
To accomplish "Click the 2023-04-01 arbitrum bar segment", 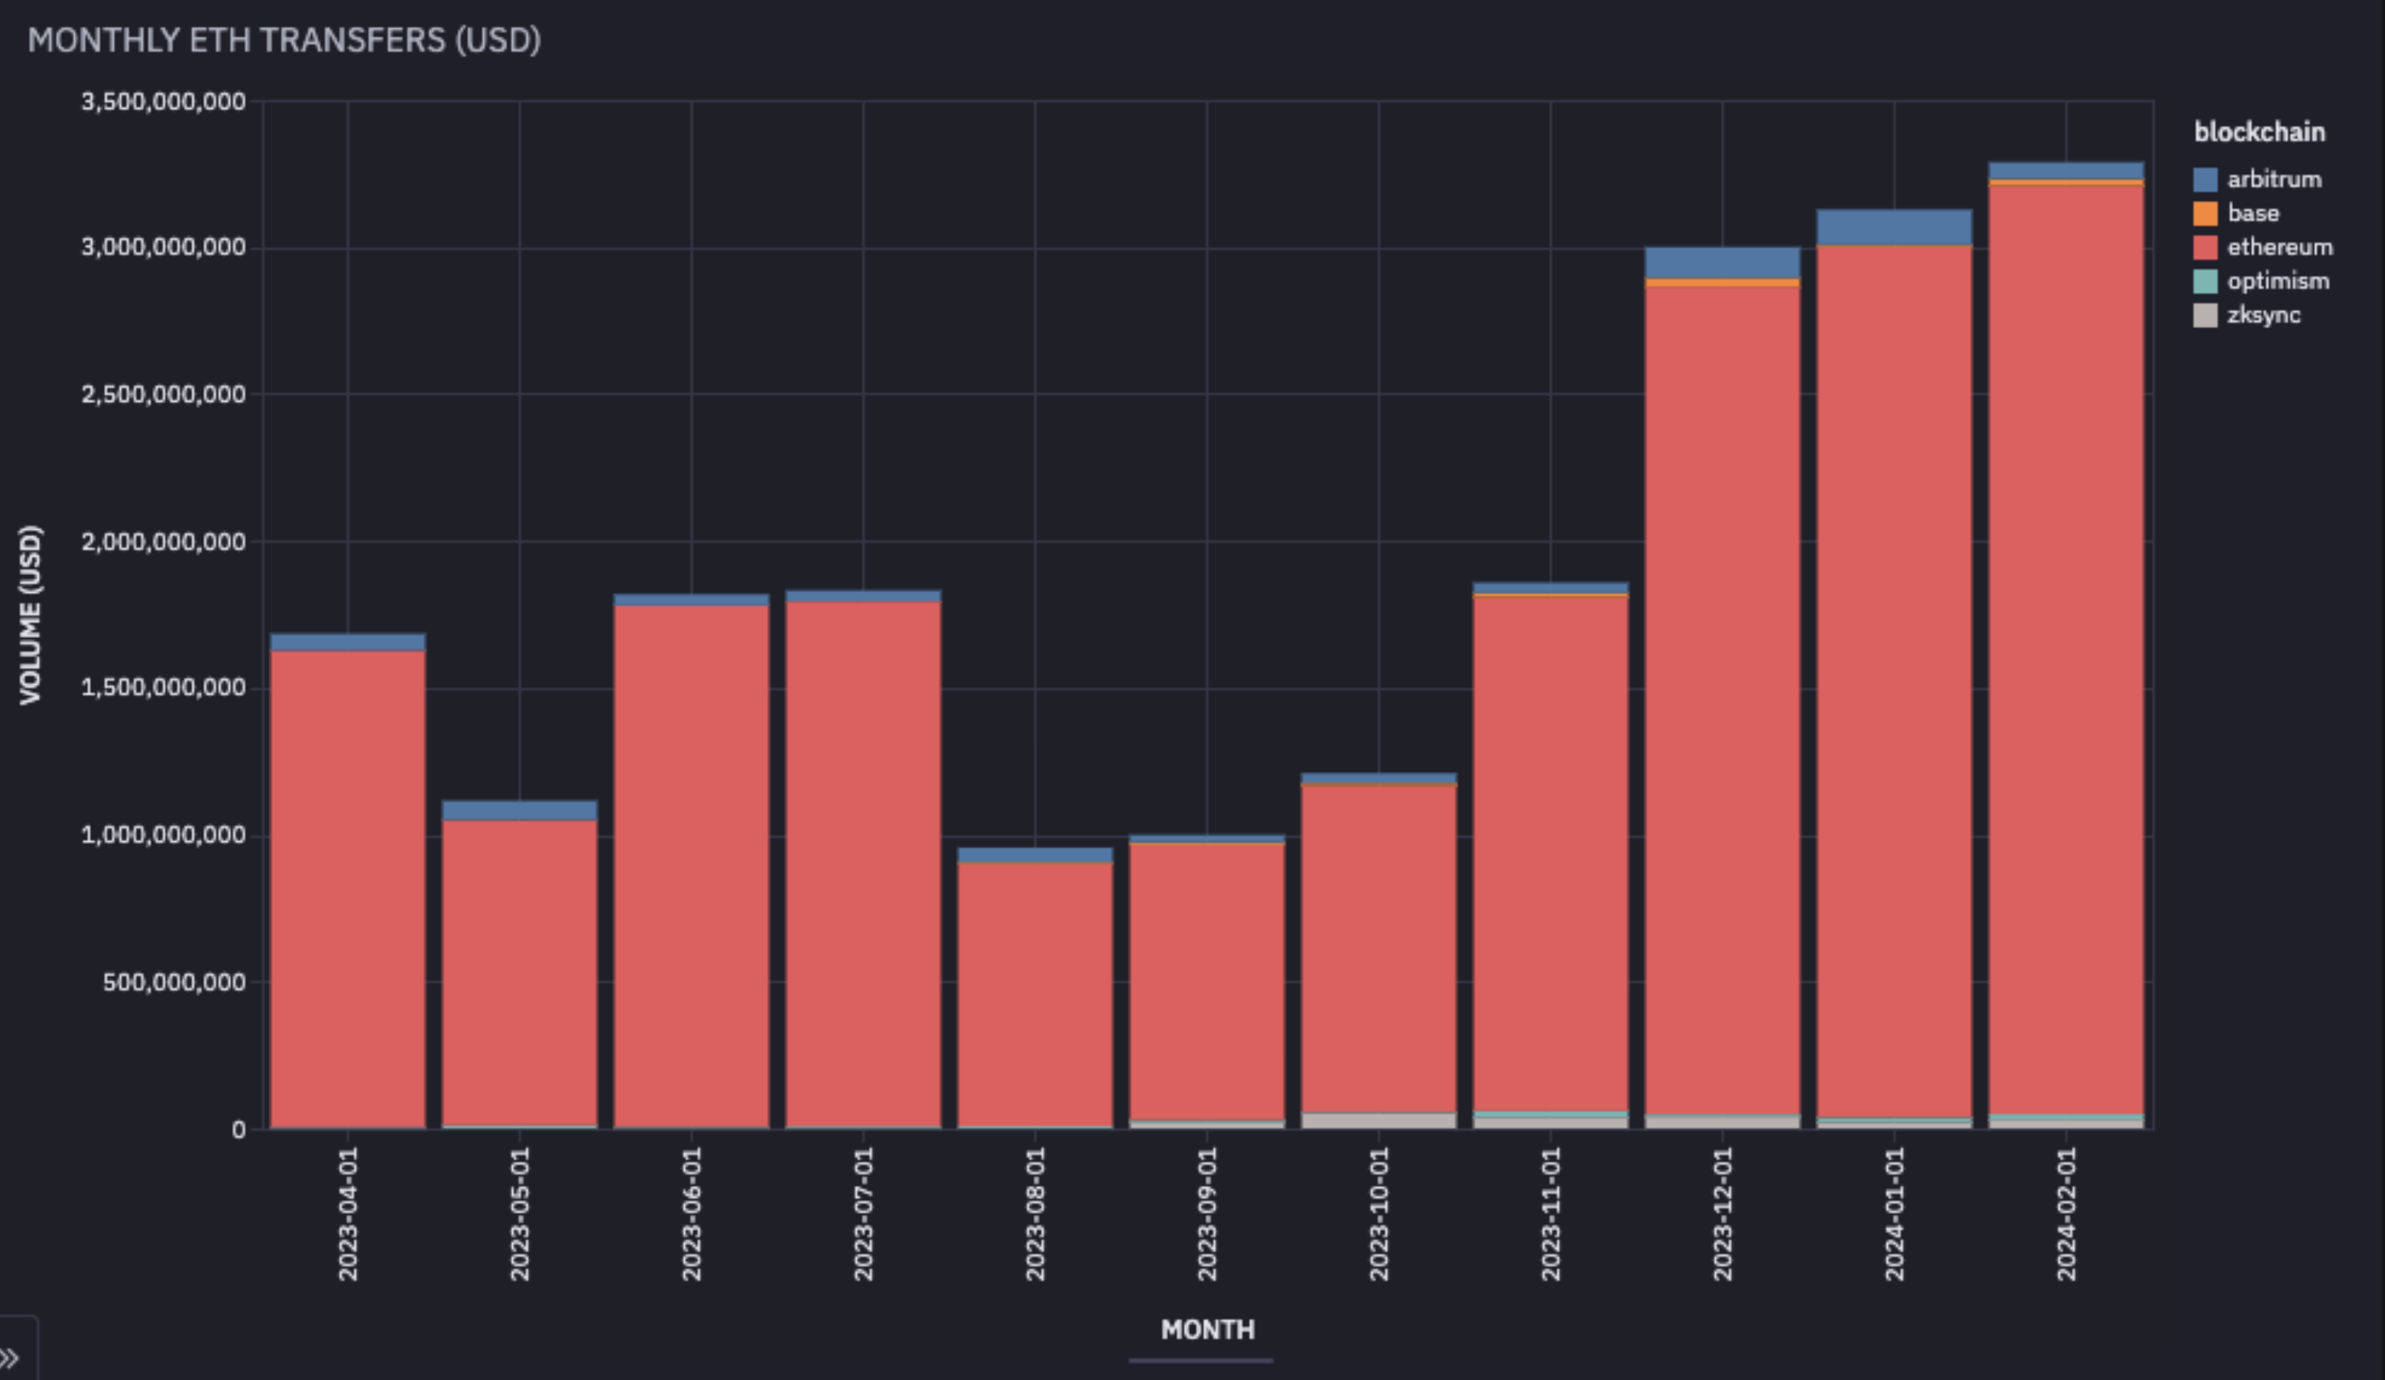I will coord(348,643).
